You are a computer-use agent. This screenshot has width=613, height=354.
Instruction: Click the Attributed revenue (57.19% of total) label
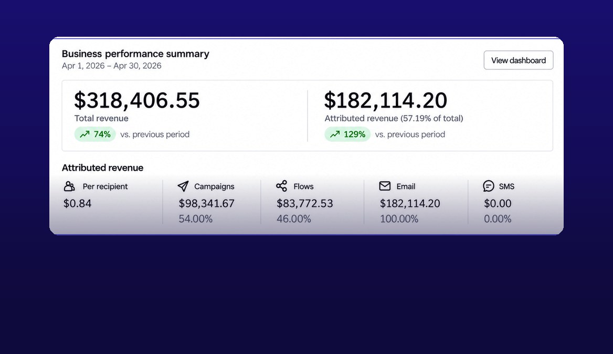pos(394,119)
